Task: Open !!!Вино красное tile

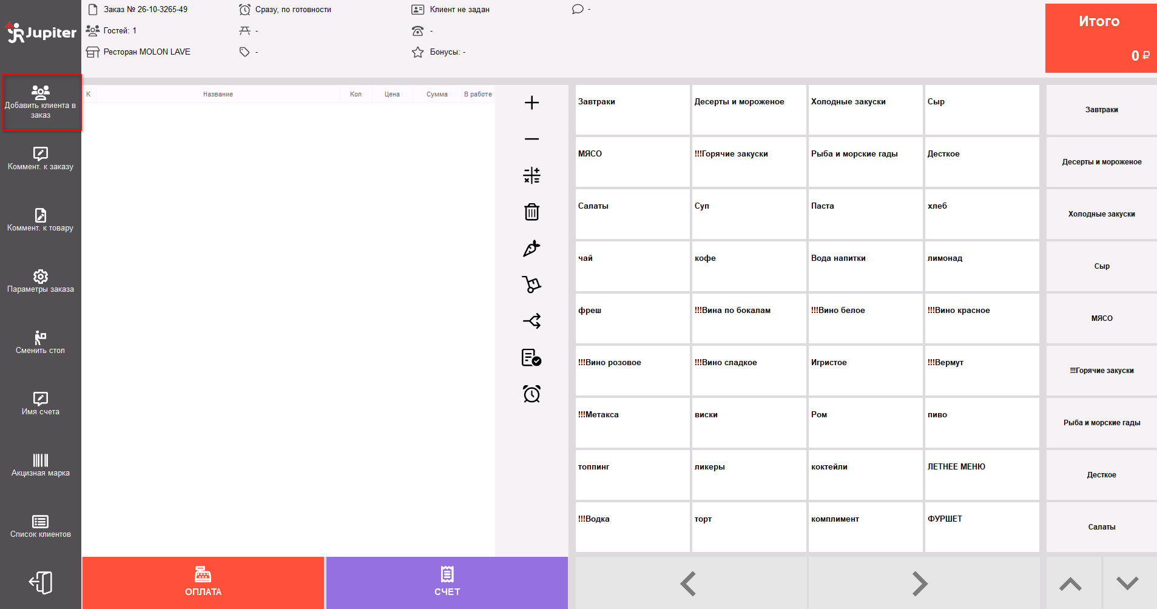Action: [982, 318]
